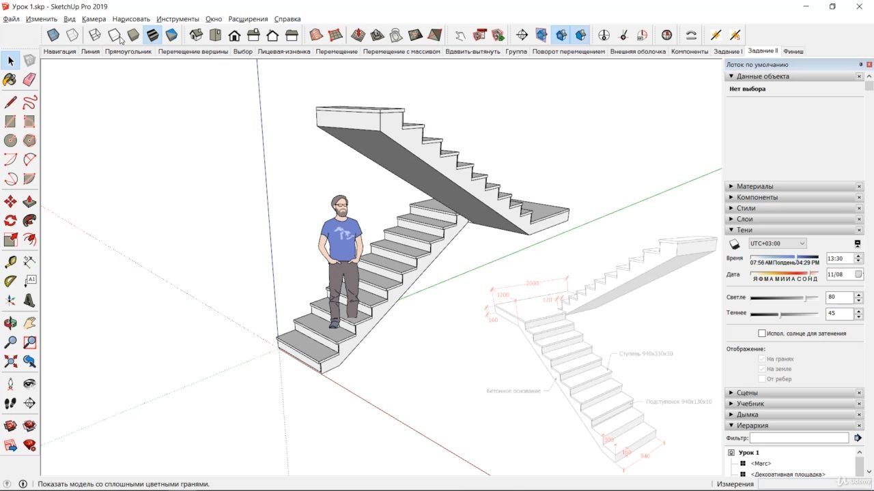The height and width of the screenshot is (491, 874).
Task: Activate the Move tool
Action: (10, 202)
